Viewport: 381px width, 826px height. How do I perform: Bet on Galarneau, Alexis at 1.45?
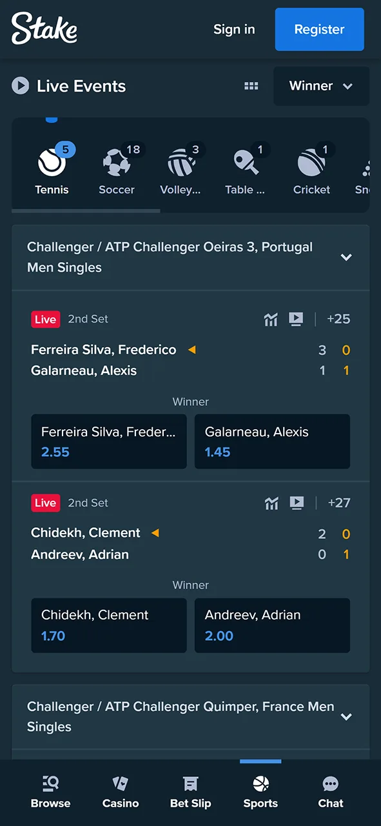pyautogui.click(x=272, y=441)
